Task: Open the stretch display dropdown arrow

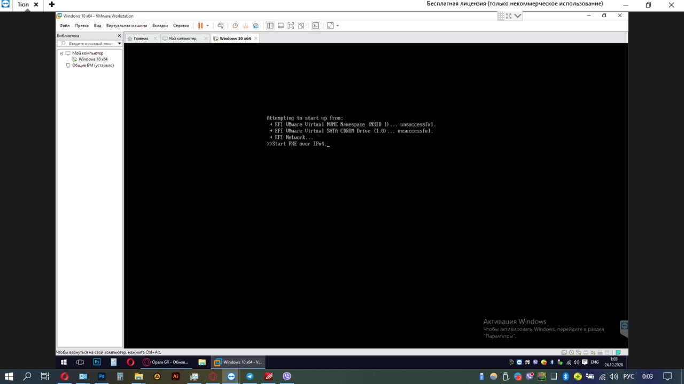Action: click(338, 26)
